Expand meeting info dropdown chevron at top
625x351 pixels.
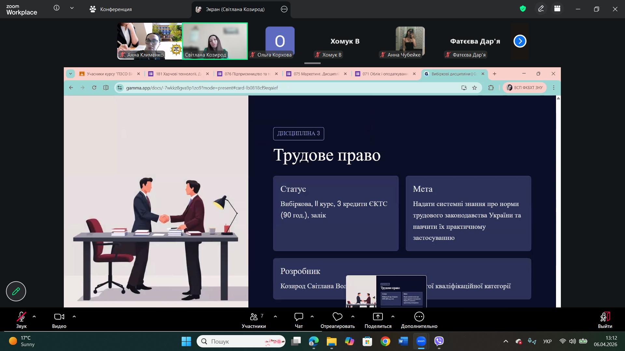(x=72, y=8)
